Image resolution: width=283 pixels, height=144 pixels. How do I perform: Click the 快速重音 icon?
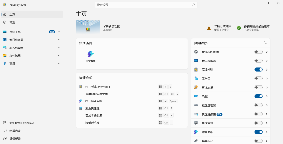(x=196, y=123)
